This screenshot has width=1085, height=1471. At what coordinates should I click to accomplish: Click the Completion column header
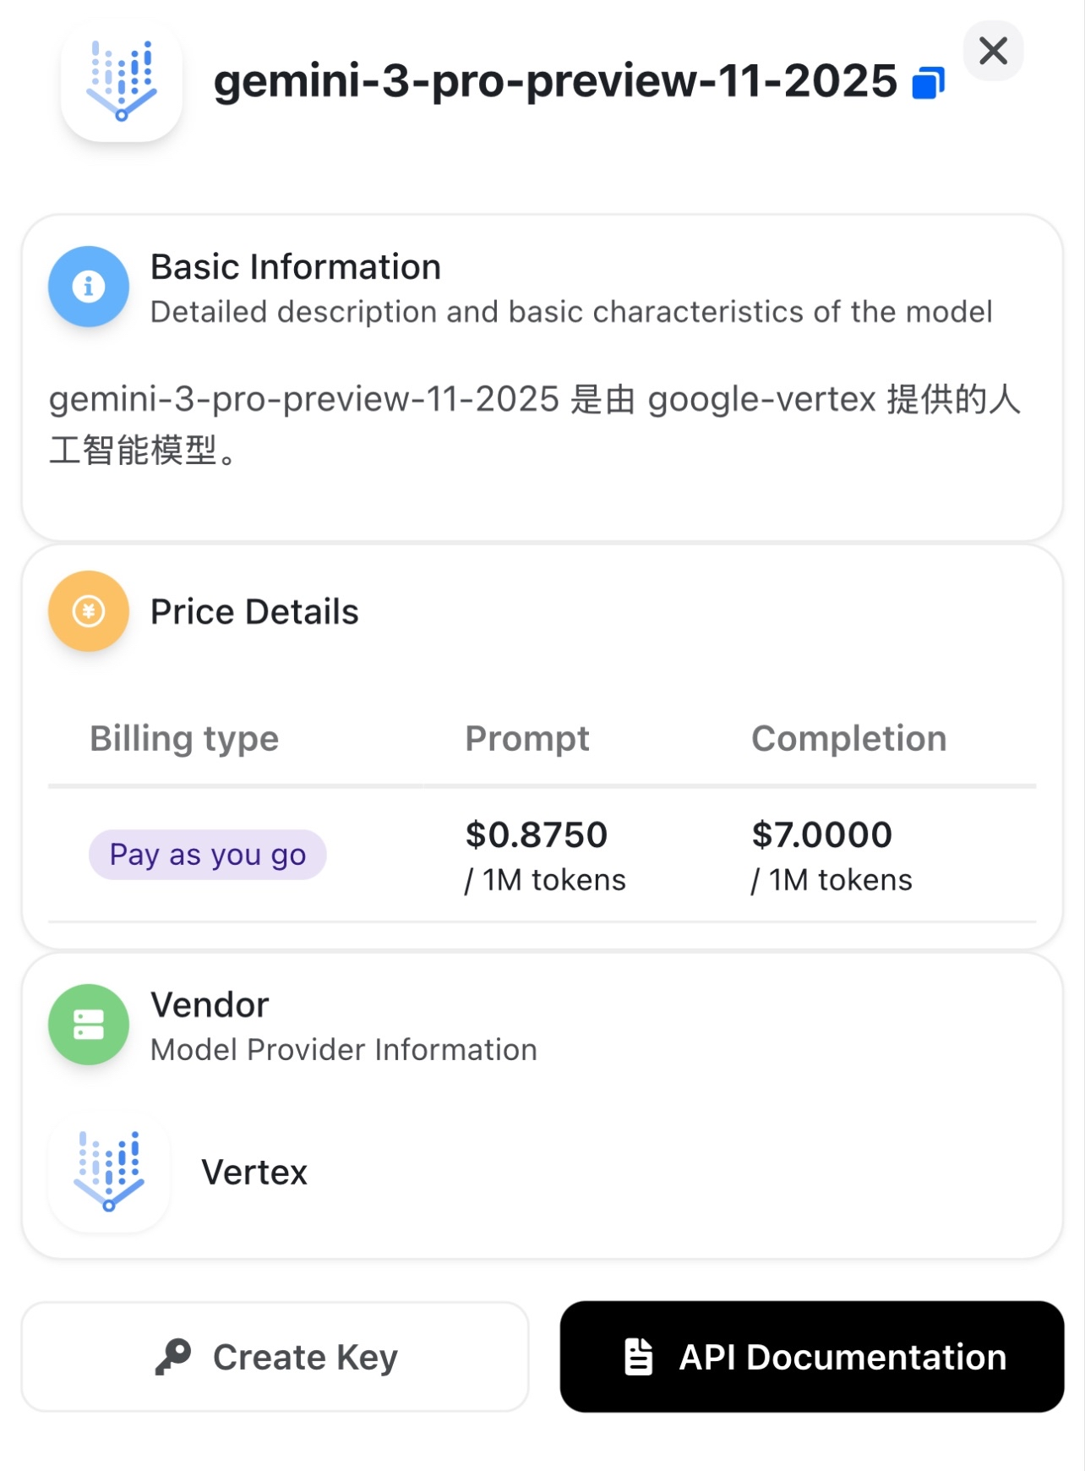pos(848,738)
